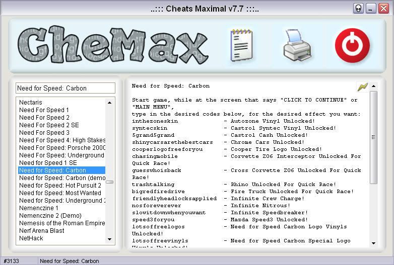394x265 pixels.
Task: Click the CheMax logo
Action: point(113,44)
